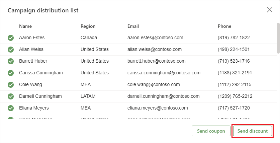This screenshot has height=143, width=280.
Task: Click the Send coupon button
Action: [x=211, y=131]
